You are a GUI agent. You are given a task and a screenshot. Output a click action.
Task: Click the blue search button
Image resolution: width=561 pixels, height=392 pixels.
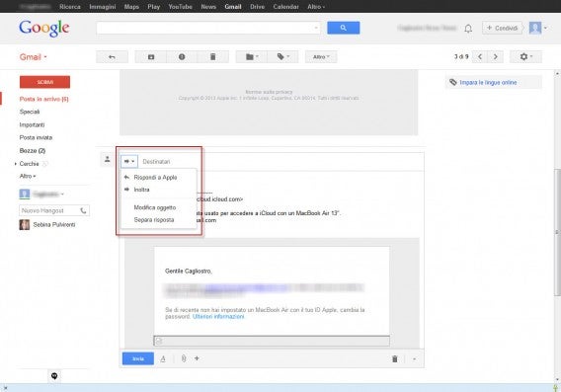(x=343, y=28)
